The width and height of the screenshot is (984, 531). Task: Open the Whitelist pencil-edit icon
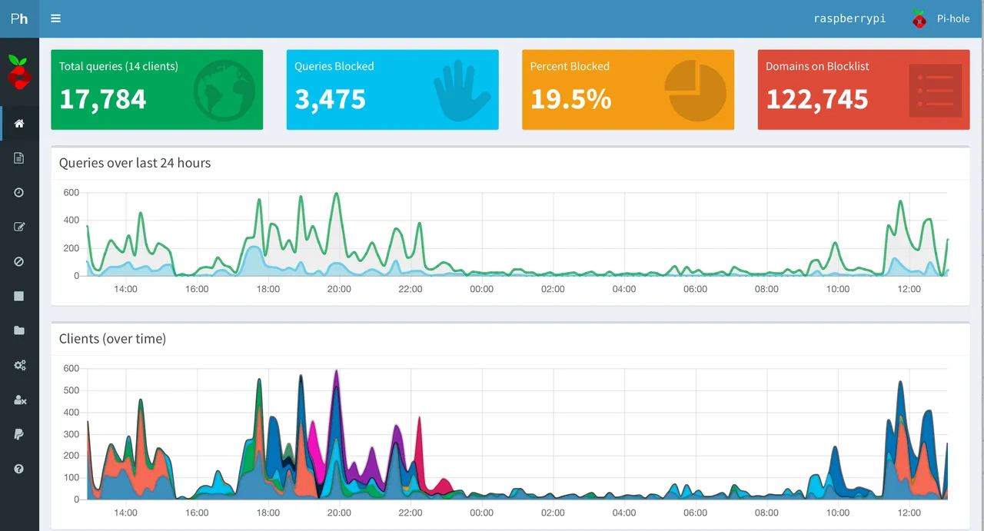coord(19,227)
